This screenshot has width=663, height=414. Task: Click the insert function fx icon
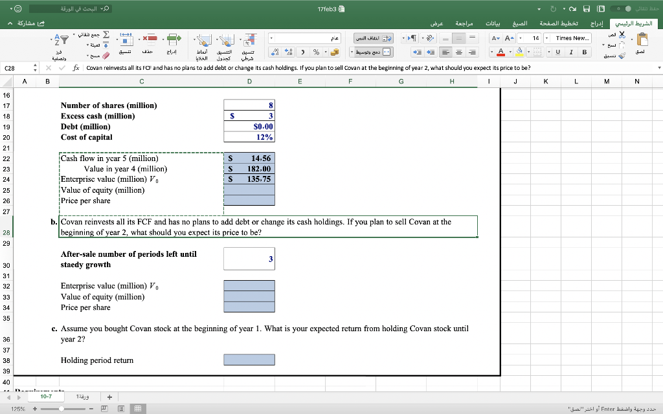76,67
